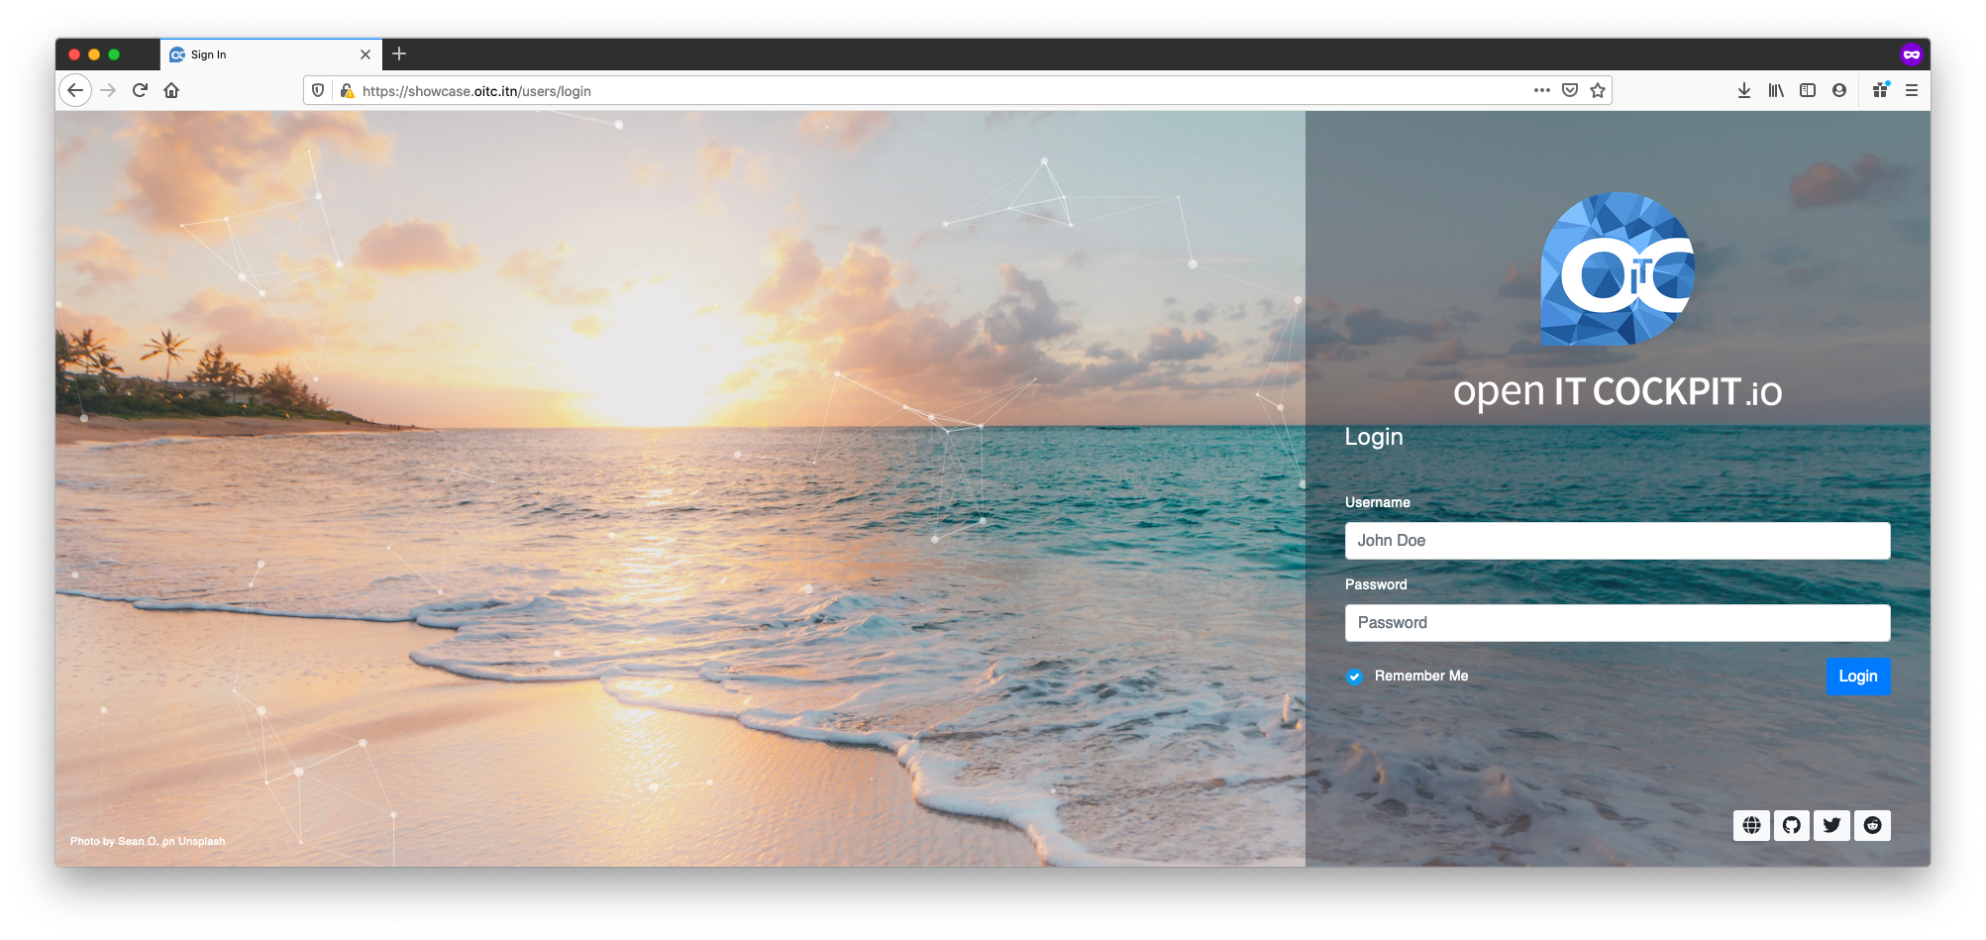This screenshot has height=940, width=1986.
Task: Click the private browsing mask icon
Action: point(1911,54)
